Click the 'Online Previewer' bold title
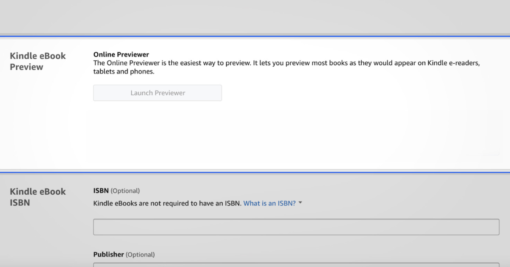 click(121, 54)
